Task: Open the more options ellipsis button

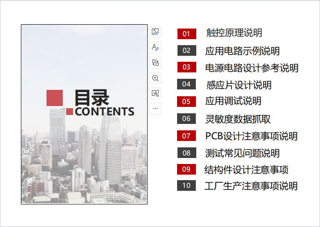Action: point(155,109)
